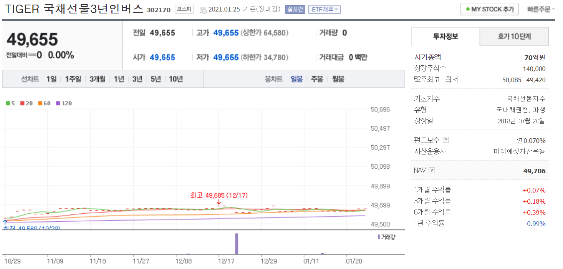Show the 3개월 line chart
Viewport: 563px width, 269px height.
[98, 79]
